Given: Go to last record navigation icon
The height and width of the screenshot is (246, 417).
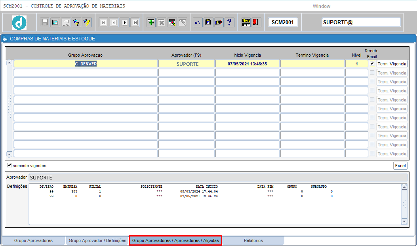Looking at the screenshot, I should 135,22.
